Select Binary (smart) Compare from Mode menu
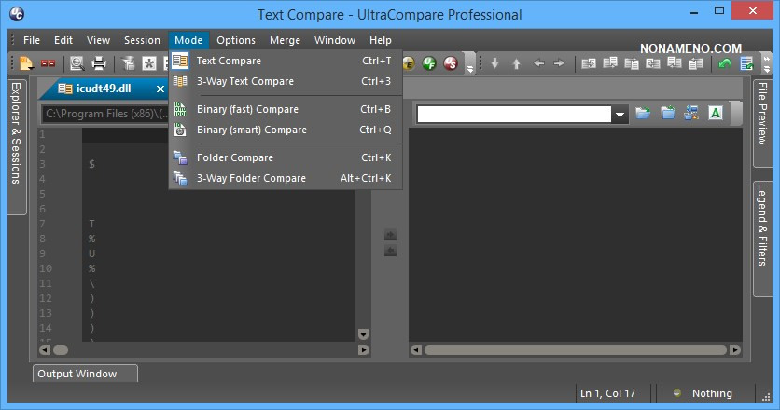The image size is (780, 410). coord(251,130)
